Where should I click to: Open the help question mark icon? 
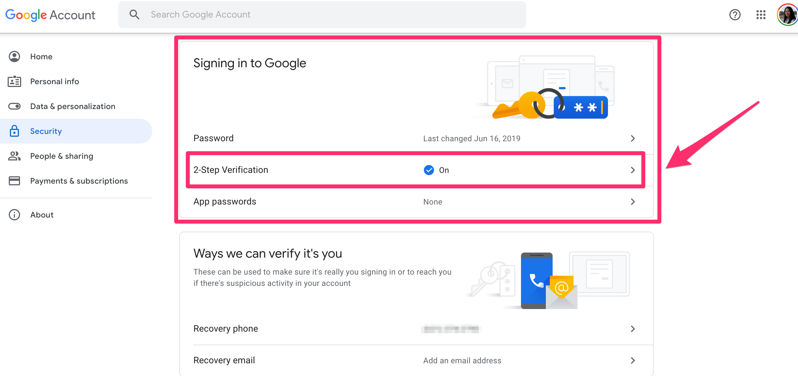(735, 15)
